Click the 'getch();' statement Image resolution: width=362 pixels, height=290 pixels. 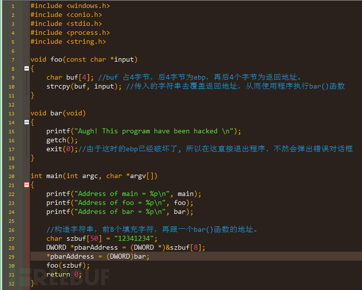[x=62, y=140]
